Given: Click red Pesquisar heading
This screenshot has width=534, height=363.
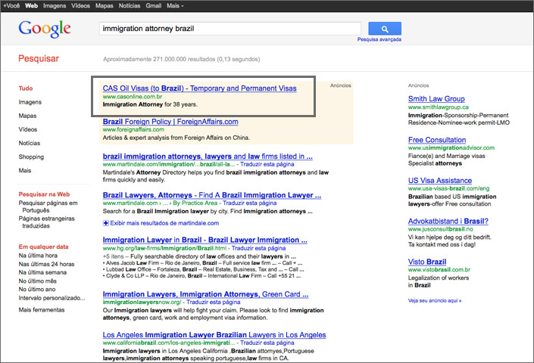Looking at the screenshot, I should (x=39, y=58).
